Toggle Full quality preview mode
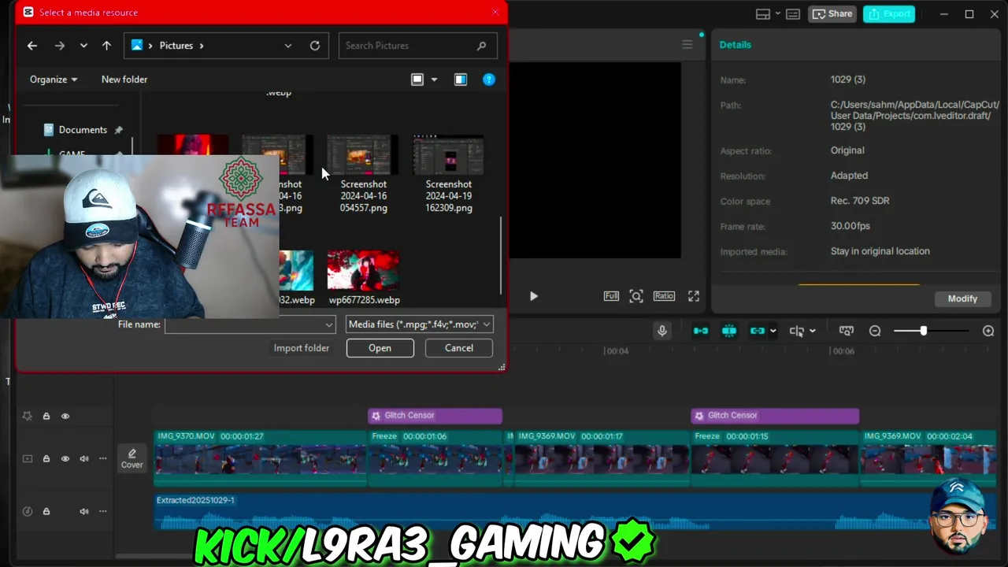The height and width of the screenshot is (567, 1008). point(611,296)
